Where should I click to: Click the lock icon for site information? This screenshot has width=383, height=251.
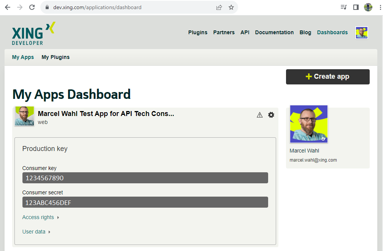46,7
